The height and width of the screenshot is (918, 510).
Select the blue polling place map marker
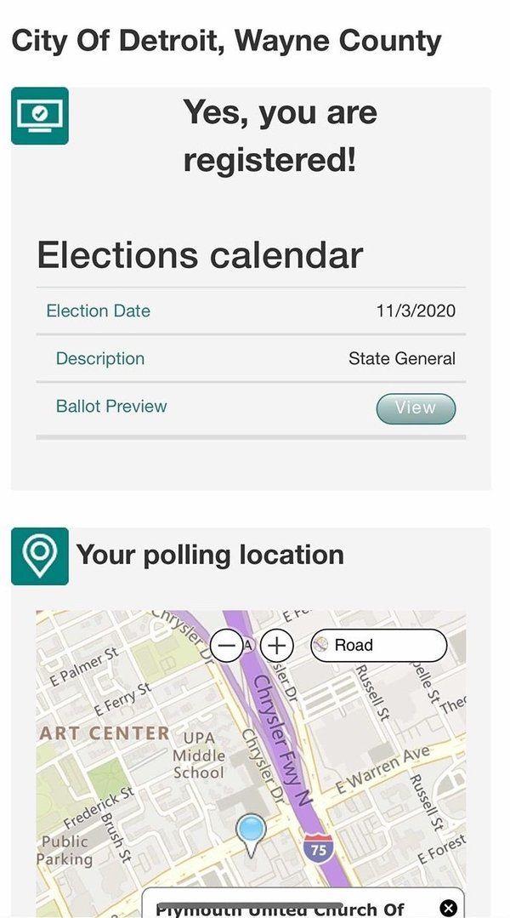(251, 832)
